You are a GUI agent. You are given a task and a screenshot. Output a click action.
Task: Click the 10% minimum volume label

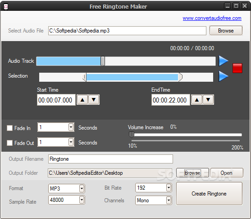(132, 146)
